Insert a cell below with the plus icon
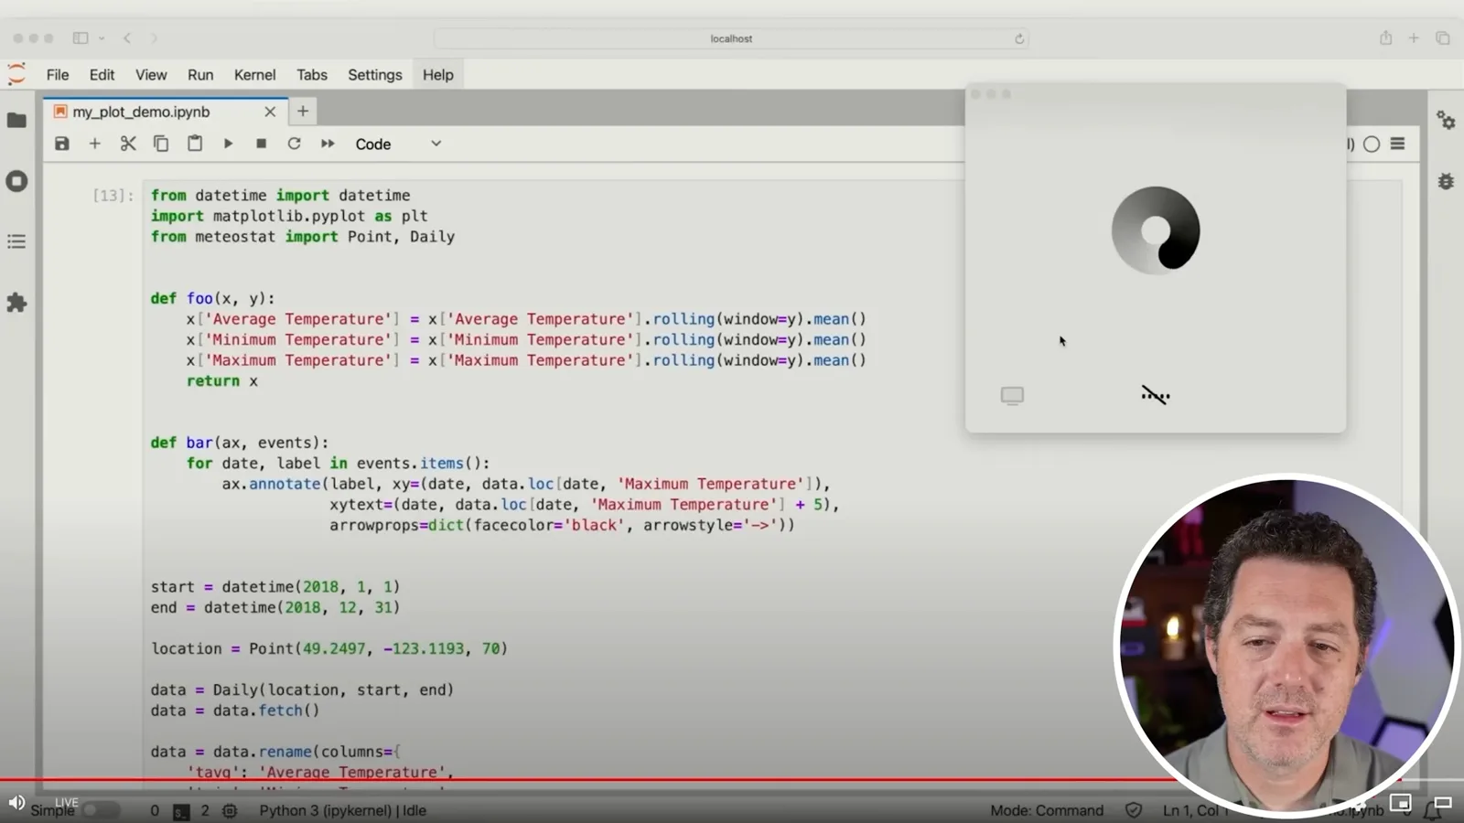 pos(94,144)
